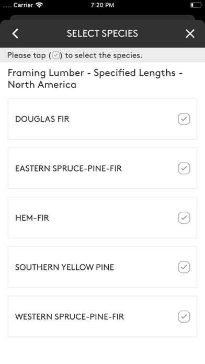Screen dimensions: 205x364
Task: Select the Southern Yellow Pine checkbox
Action: click(184, 267)
